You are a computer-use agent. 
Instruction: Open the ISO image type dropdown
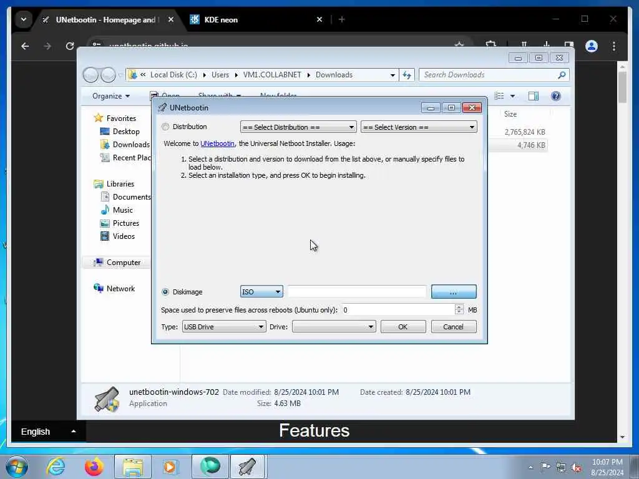(261, 292)
